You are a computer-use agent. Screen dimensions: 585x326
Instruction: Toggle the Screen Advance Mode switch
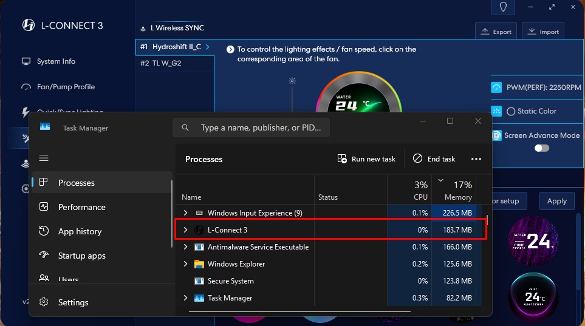click(541, 148)
